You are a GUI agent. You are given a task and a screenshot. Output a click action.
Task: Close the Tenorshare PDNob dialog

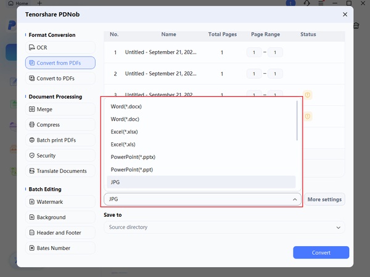pos(345,14)
